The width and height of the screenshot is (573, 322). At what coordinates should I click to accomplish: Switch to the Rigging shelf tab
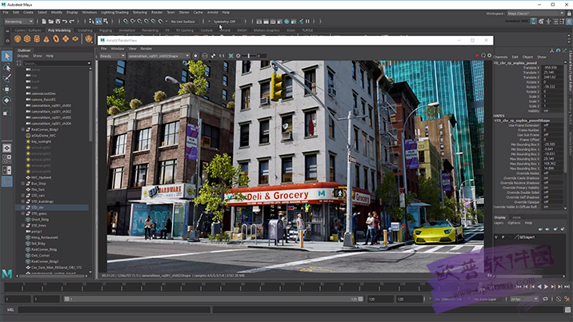(x=106, y=30)
